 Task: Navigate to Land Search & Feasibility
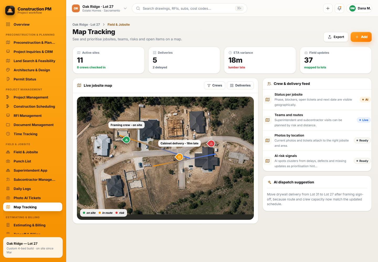point(33,61)
